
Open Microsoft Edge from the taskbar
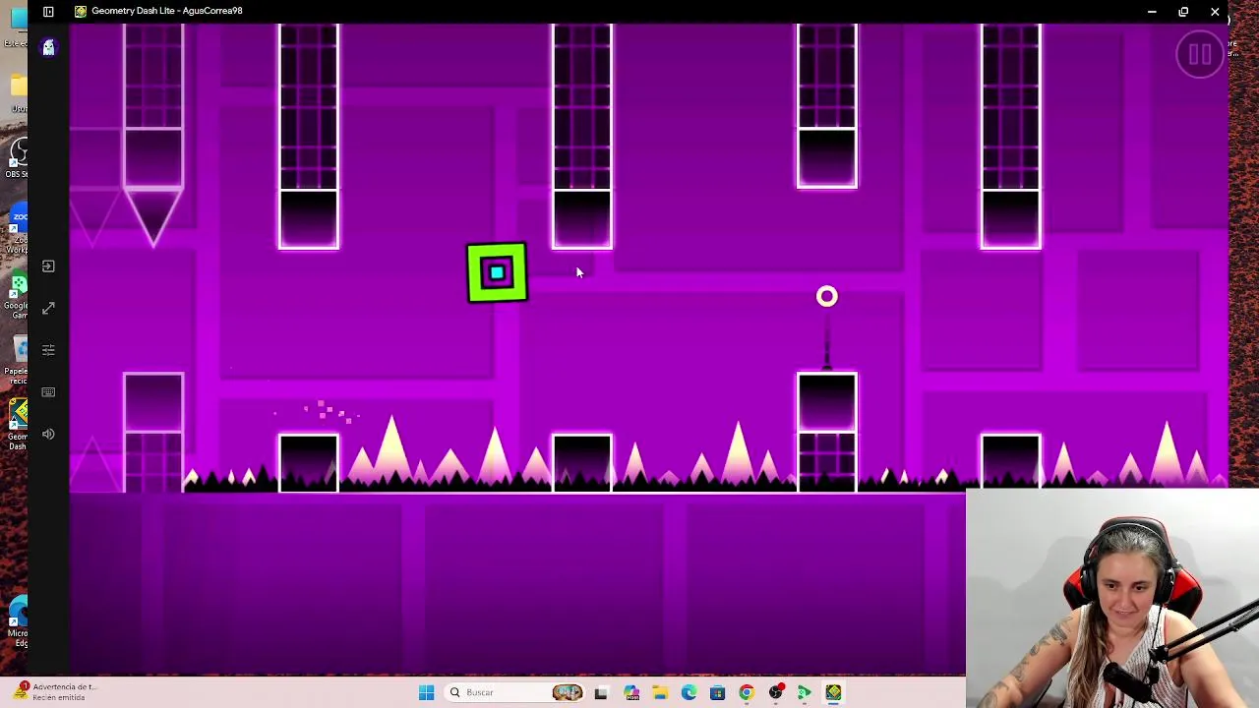(x=689, y=692)
